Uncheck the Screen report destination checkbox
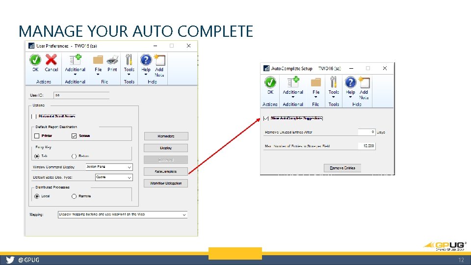471x265 pixels. 74,136
